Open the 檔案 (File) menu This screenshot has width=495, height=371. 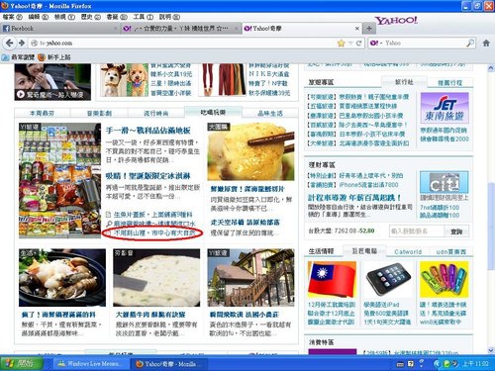[13, 17]
